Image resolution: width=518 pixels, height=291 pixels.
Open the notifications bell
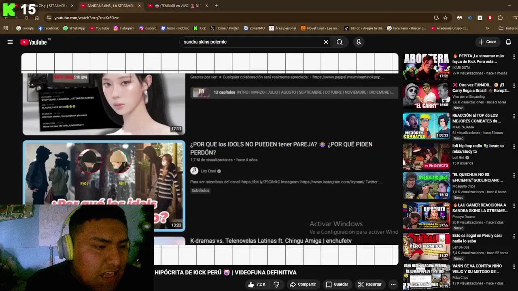click(x=508, y=42)
